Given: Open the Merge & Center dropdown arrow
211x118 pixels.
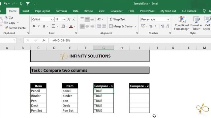Looking at the screenshot, I should pyautogui.click(x=136, y=26).
